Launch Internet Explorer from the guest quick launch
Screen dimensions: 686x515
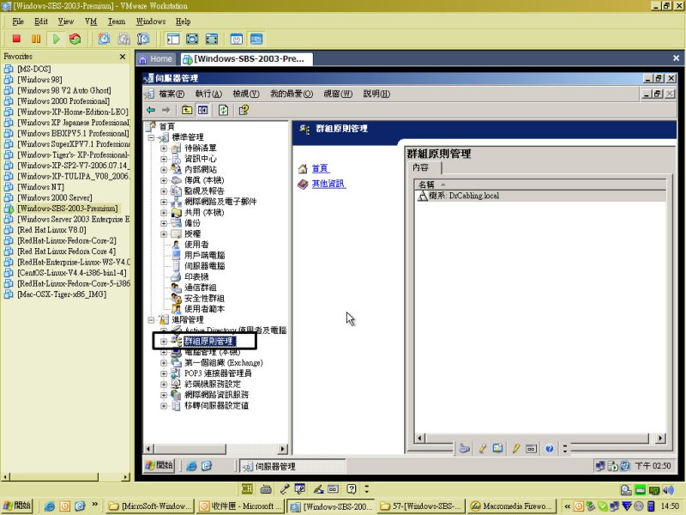[x=191, y=466]
